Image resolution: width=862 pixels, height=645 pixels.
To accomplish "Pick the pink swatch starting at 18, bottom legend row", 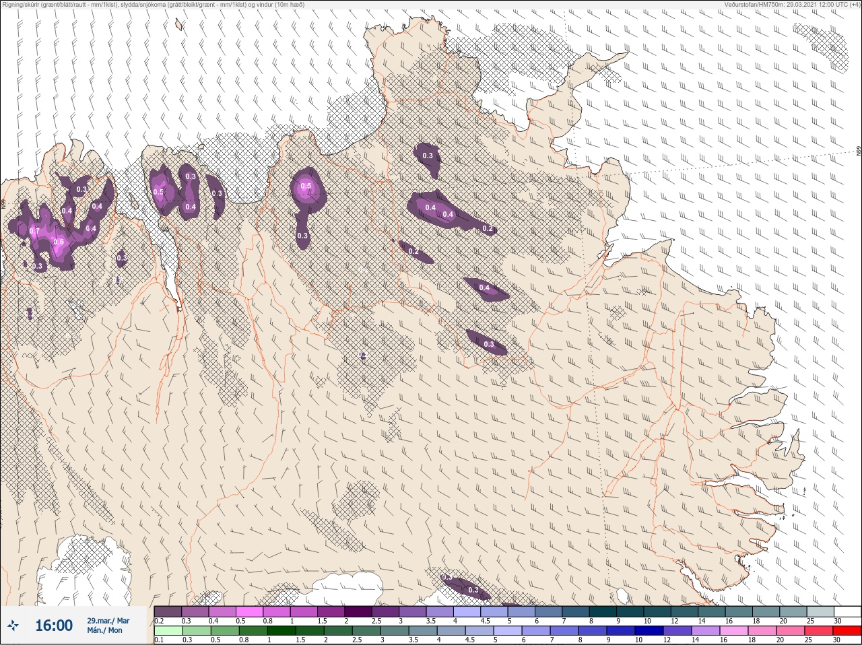I will [762, 632].
